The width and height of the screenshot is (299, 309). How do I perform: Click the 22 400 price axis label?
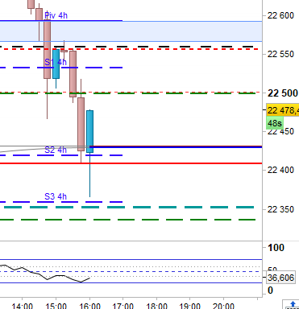click(280, 170)
